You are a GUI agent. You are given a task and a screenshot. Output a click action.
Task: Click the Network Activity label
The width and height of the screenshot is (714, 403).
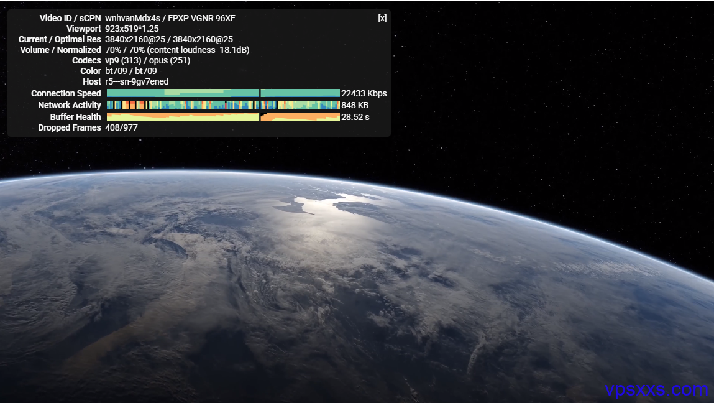pyautogui.click(x=70, y=105)
